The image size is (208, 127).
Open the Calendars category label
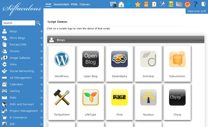16,84
